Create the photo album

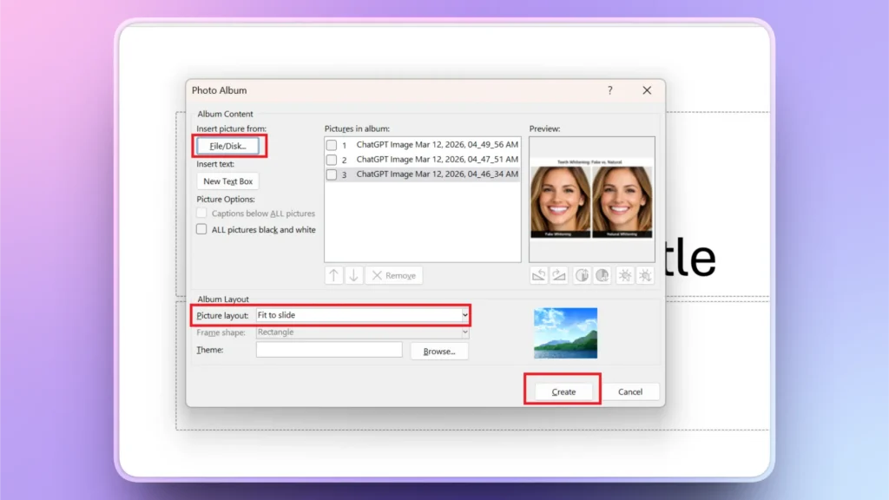(563, 391)
